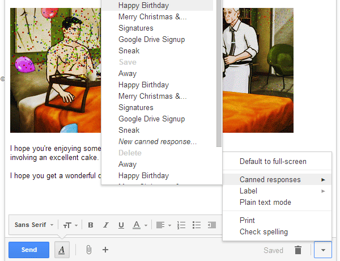340x261 pixels.
Task: Attach a file with the paperclip icon
Action: pyautogui.click(x=89, y=250)
